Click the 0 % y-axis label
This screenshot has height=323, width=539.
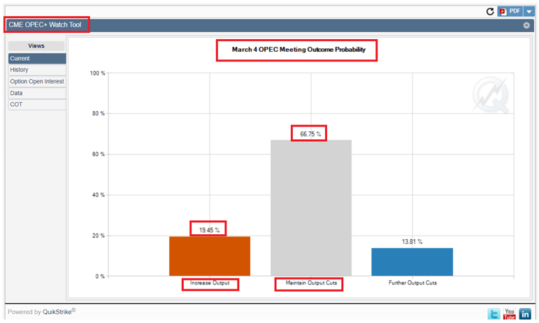coord(100,276)
